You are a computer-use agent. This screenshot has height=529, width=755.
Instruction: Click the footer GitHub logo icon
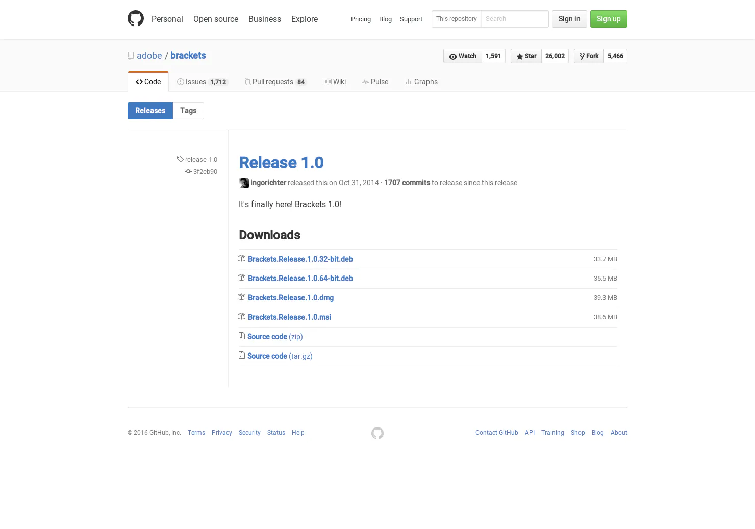pyautogui.click(x=377, y=433)
